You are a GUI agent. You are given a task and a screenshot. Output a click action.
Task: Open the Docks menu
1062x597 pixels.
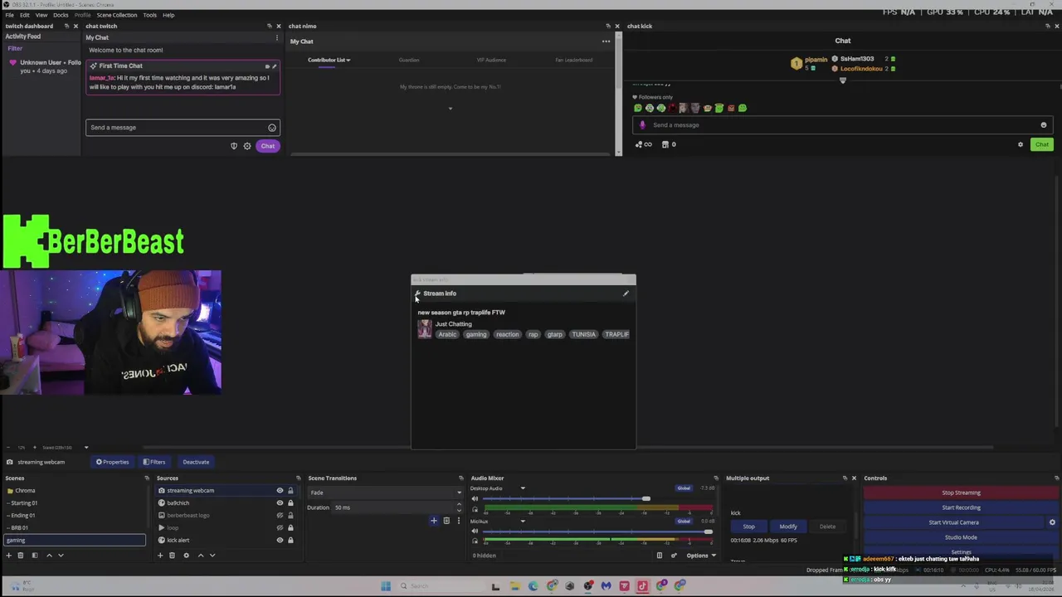pos(61,15)
